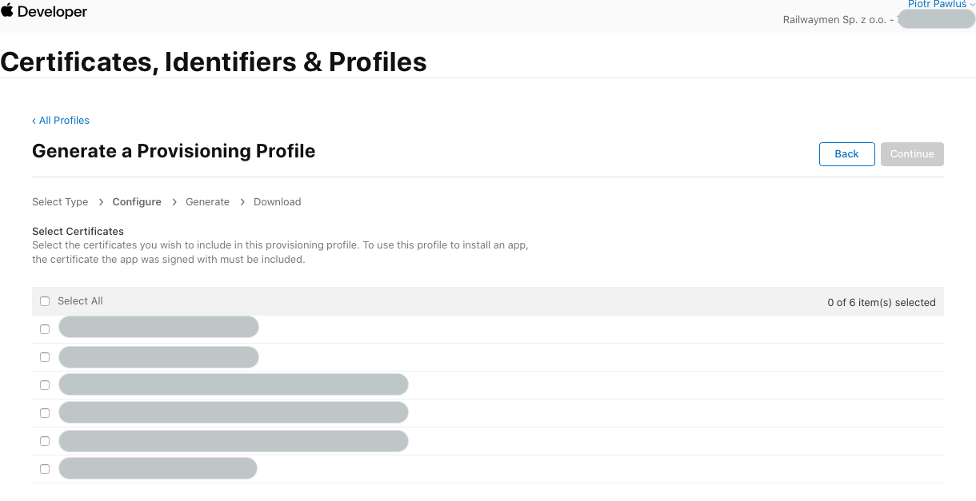
Task: Tick the fifth certificate checkbox
Action: [x=45, y=441]
